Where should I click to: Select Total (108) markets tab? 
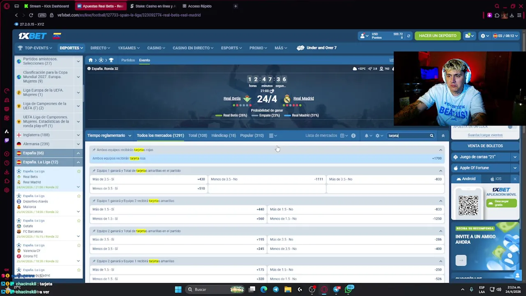coord(198,136)
